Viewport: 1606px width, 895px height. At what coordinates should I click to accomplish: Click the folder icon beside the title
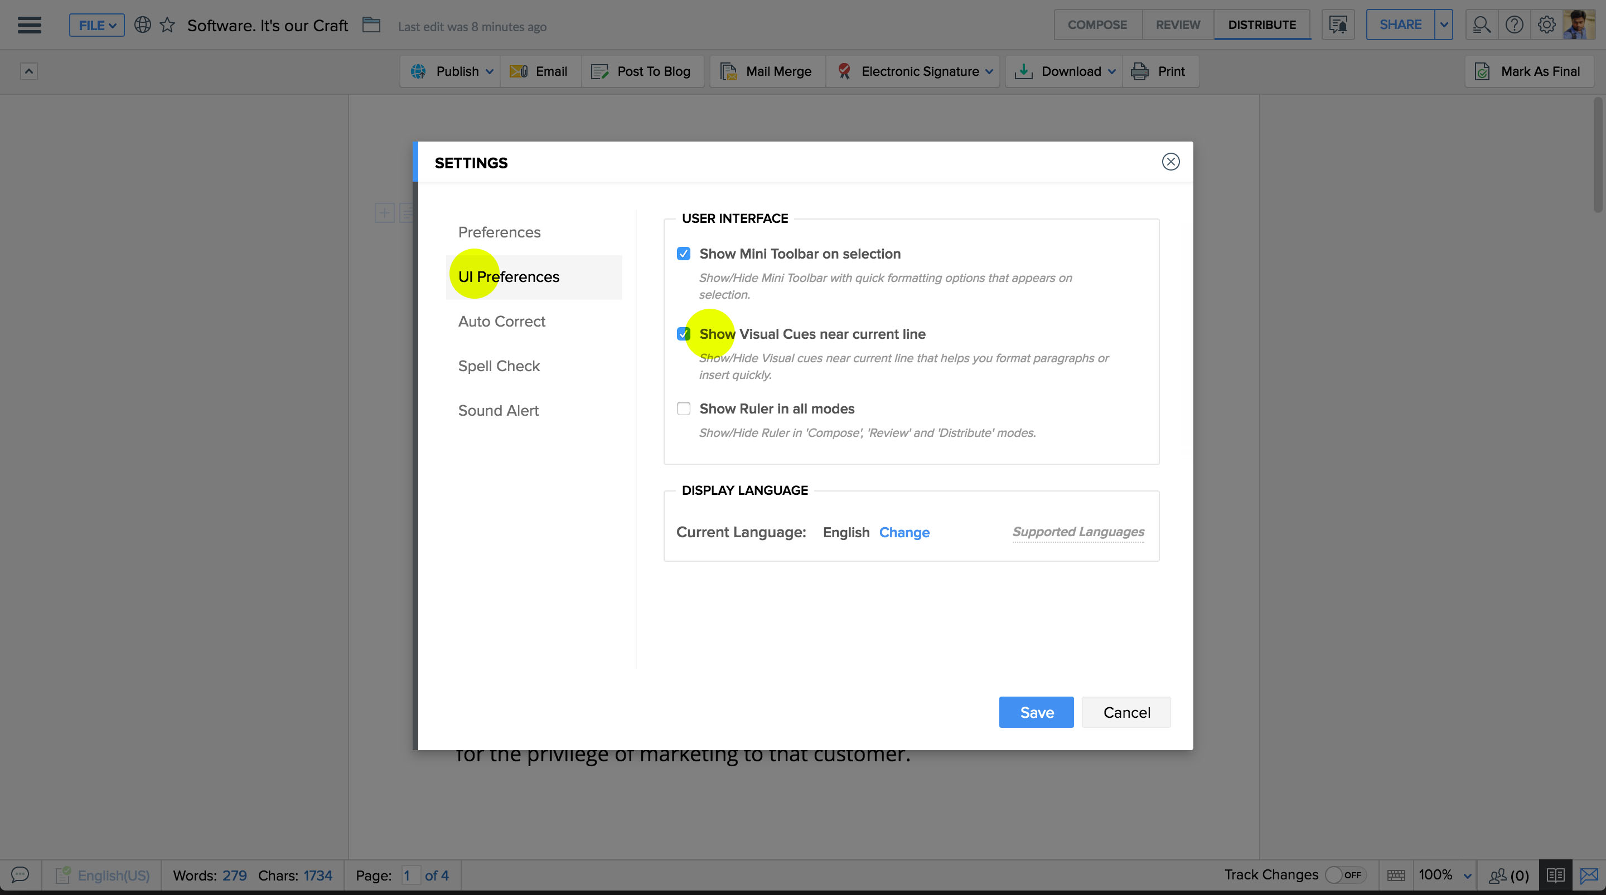(371, 25)
